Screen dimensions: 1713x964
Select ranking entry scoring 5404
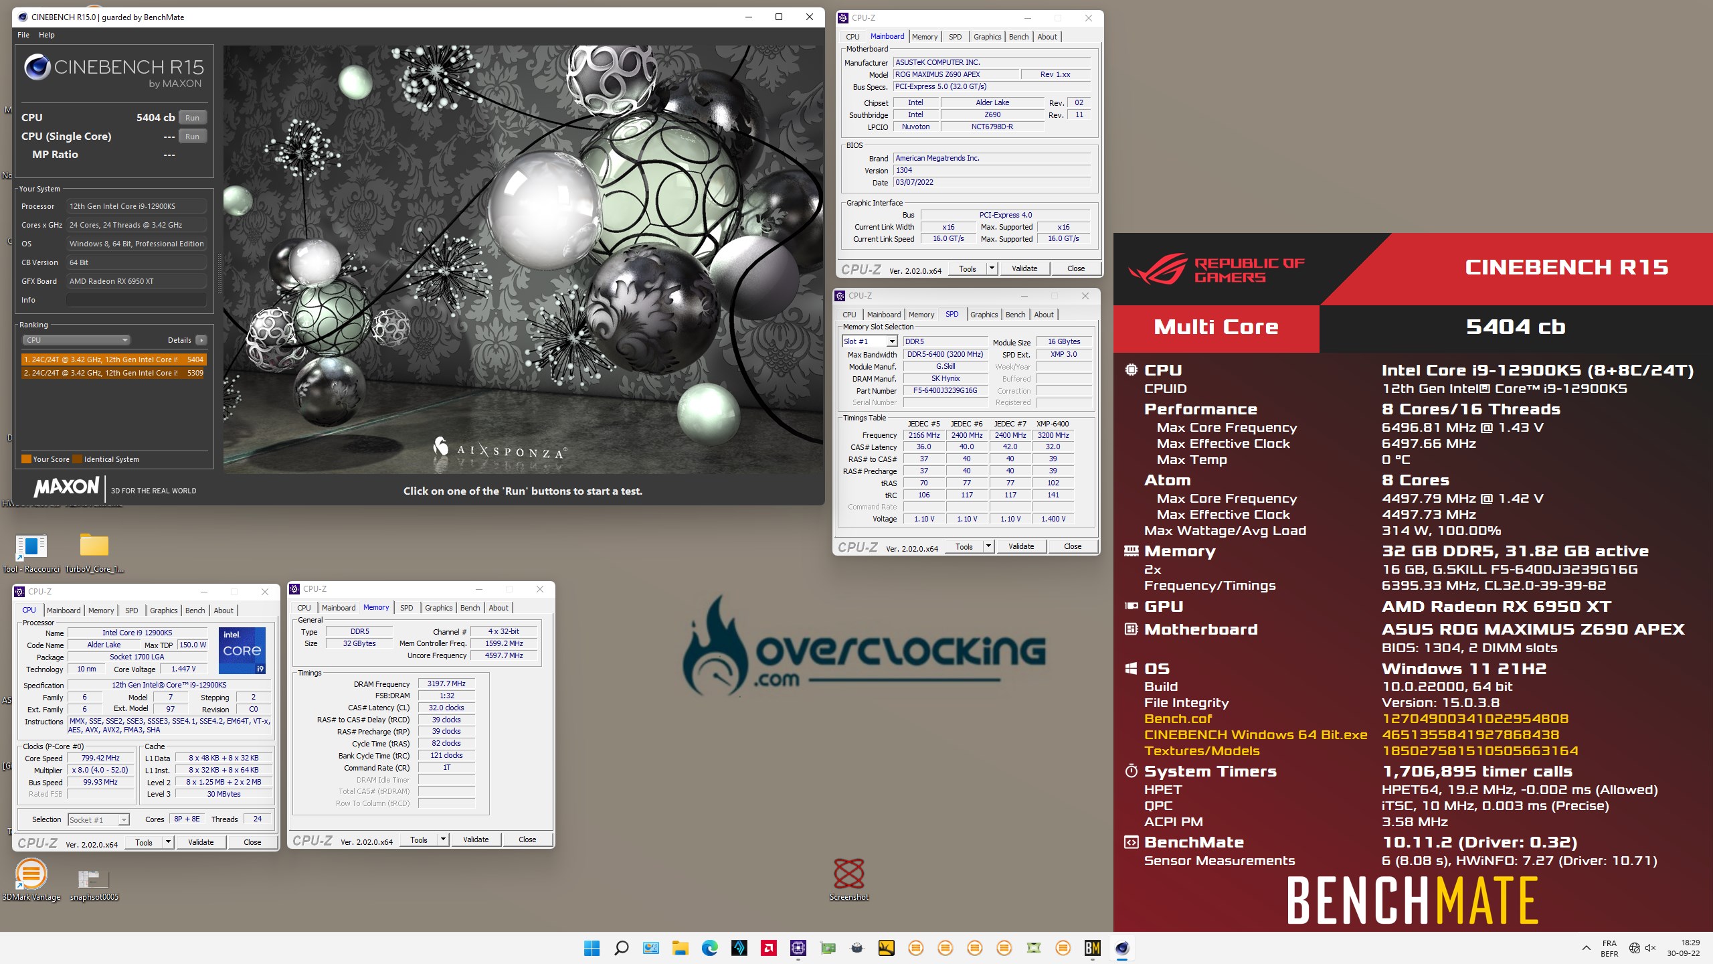114,359
